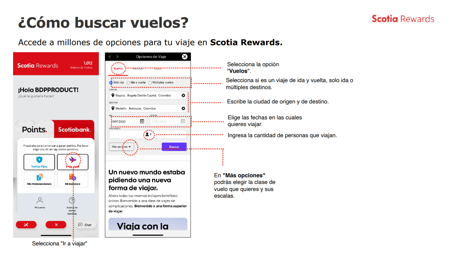
Task: Click the 10/01/2023 Ida date field
Action: 127,121
